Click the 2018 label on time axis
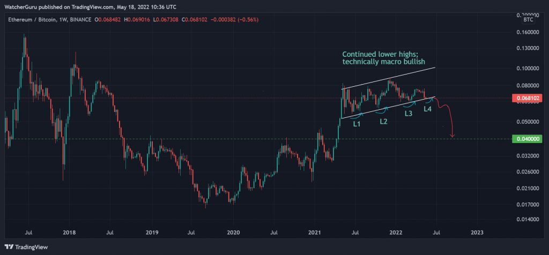 pyautogui.click(x=69, y=232)
